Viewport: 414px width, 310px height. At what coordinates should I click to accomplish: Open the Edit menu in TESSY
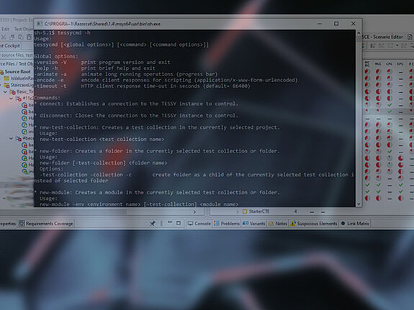click(5, 29)
